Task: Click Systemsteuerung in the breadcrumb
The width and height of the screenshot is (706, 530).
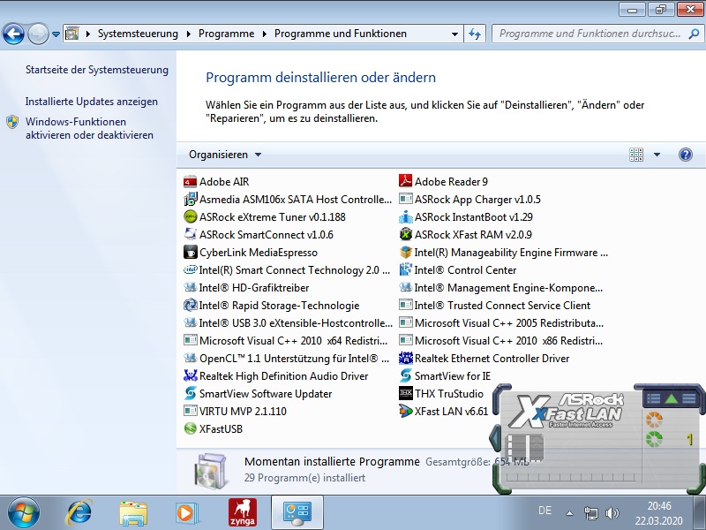Action: point(138,34)
